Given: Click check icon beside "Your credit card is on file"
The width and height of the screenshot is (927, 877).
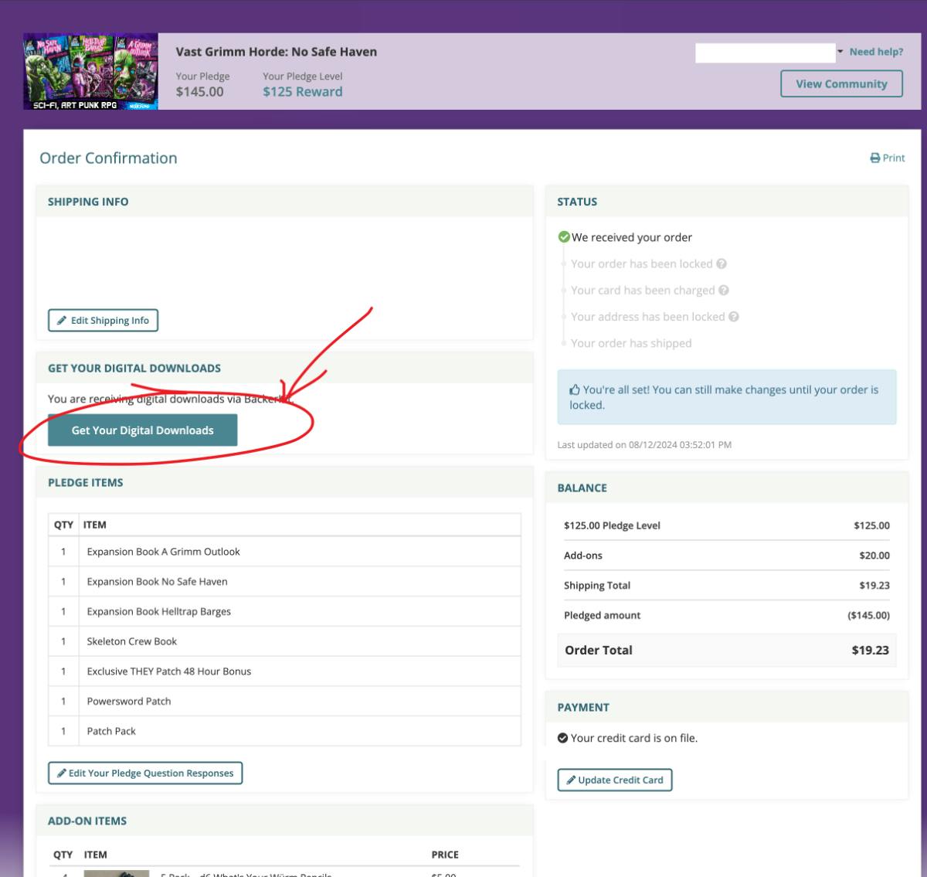Looking at the screenshot, I should (562, 738).
